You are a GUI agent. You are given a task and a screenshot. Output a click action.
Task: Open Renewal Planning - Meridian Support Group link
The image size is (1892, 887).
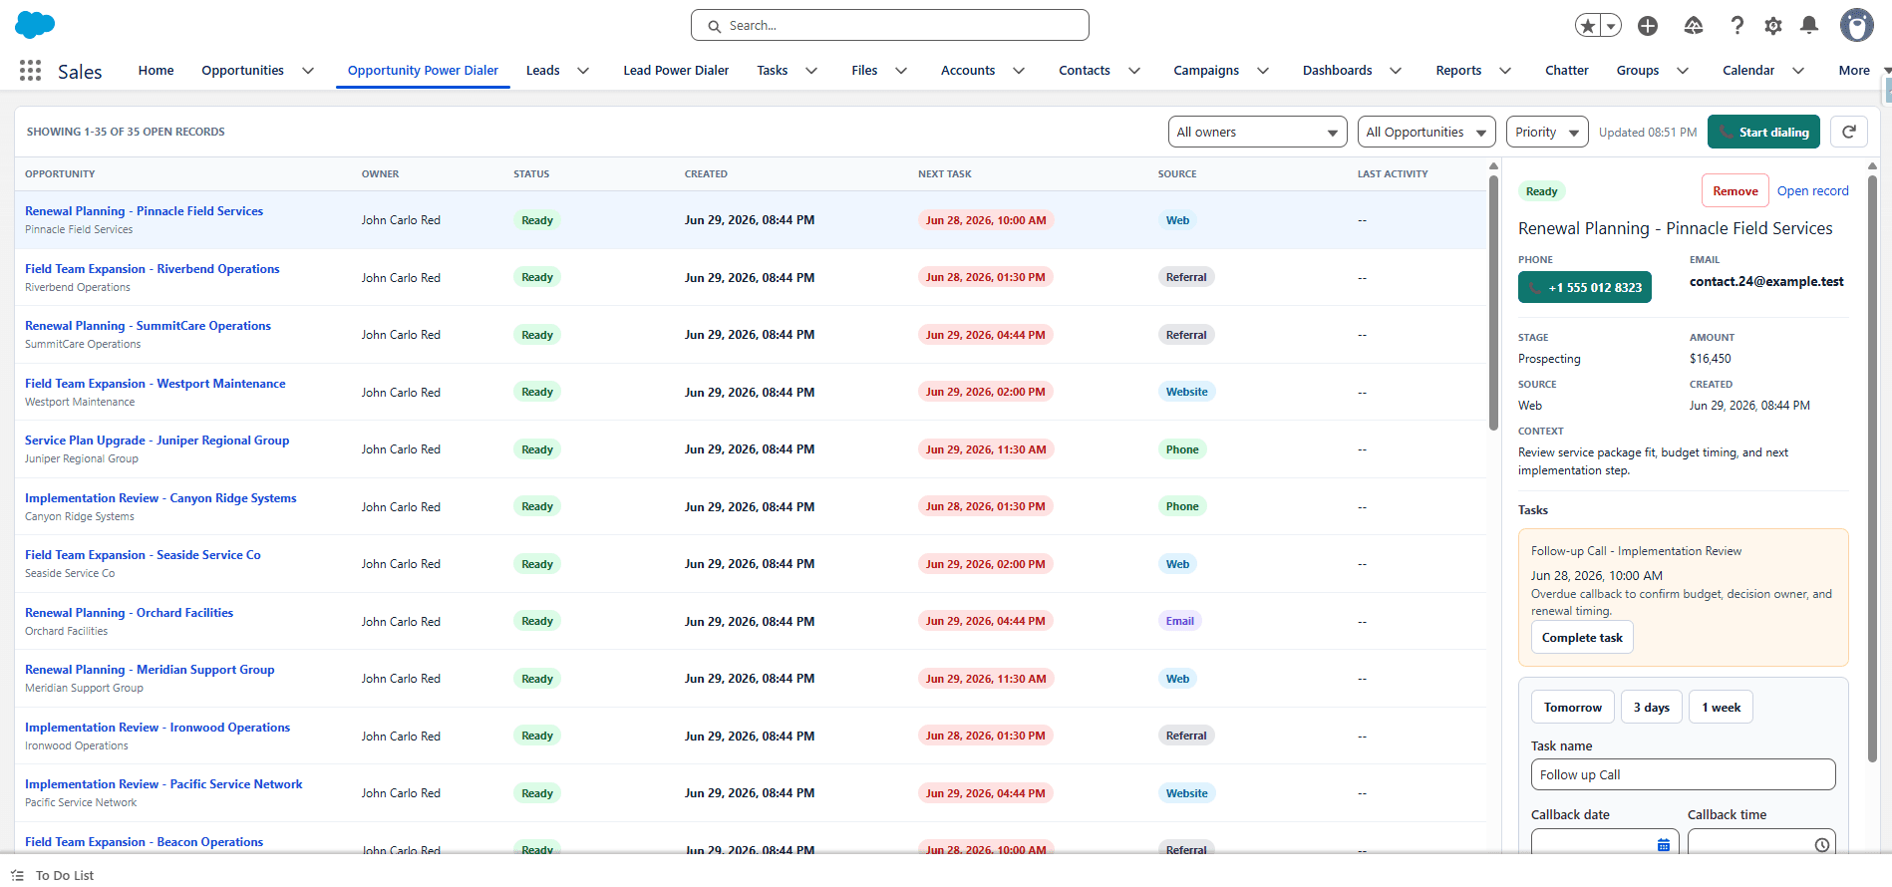[x=150, y=669]
